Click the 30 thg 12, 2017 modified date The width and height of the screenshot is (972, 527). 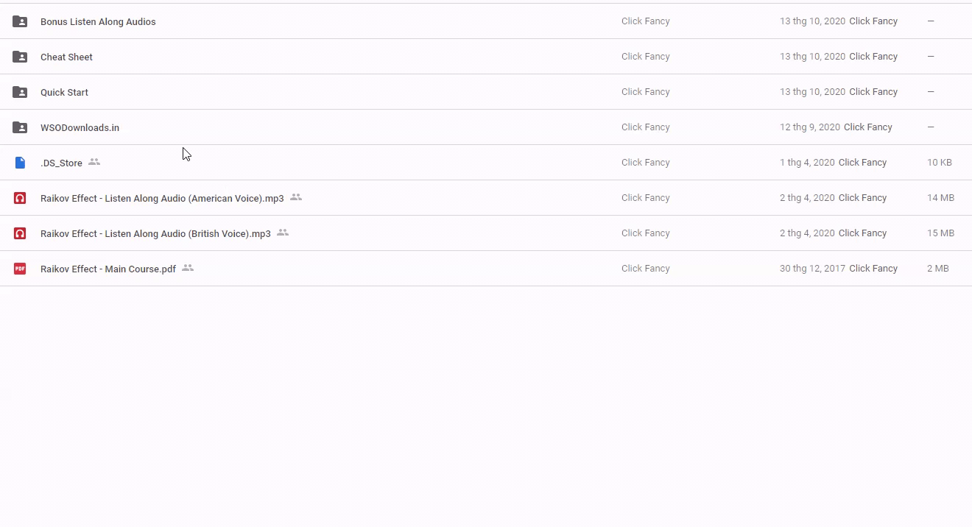pyautogui.click(x=812, y=269)
